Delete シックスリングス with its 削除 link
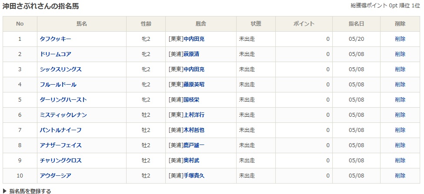This screenshot has width=424, height=194. (x=400, y=69)
